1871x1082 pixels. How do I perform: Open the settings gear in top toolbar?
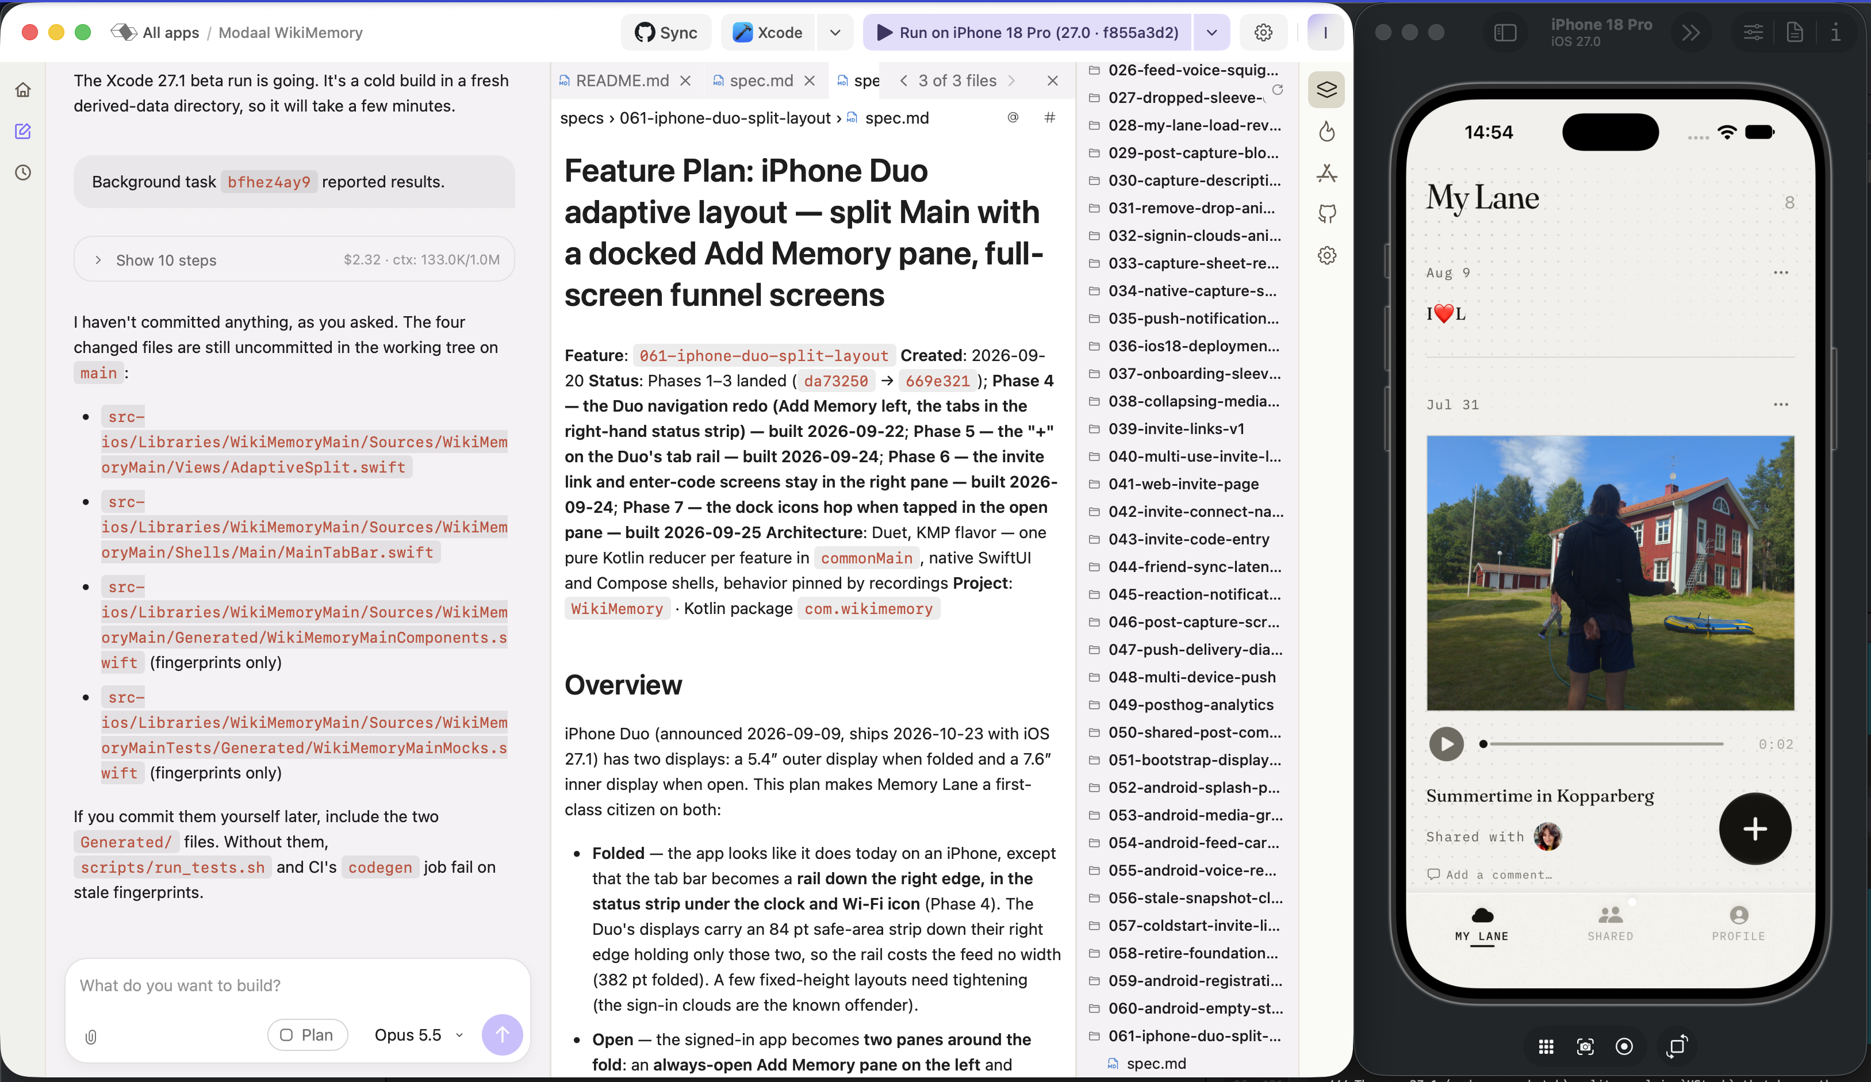point(1263,33)
